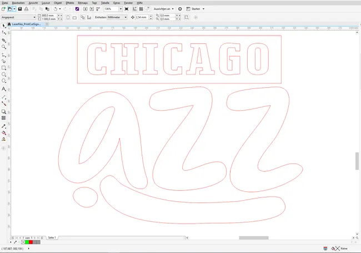
Task: Select the Polygon tool
Action: [4, 81]
